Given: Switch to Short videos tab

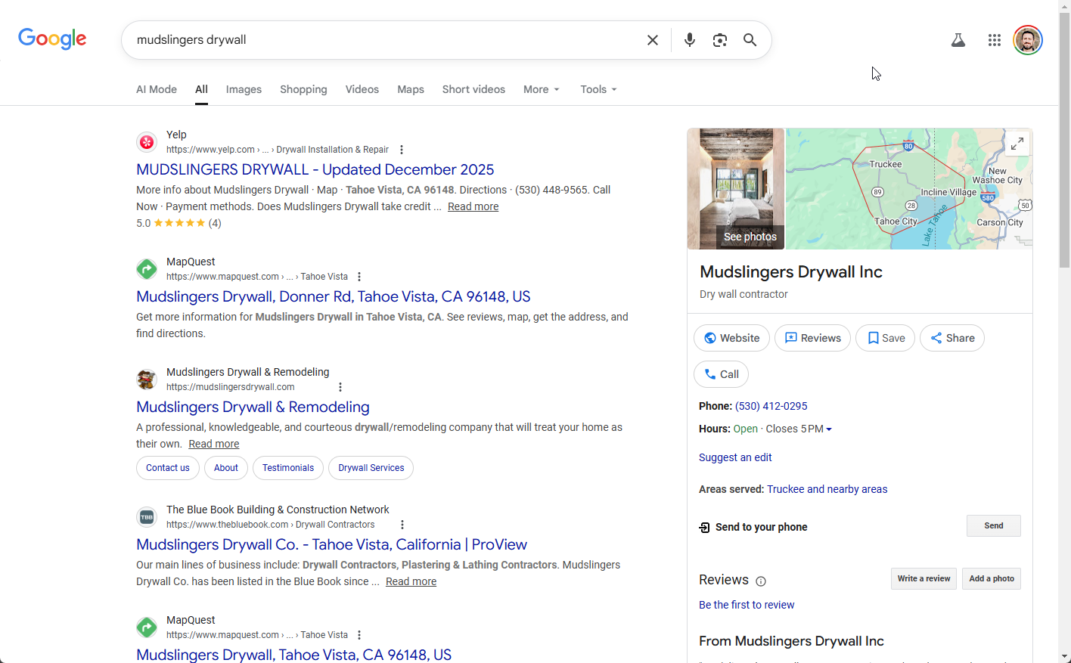Looking at the screenshot, I should tap(473, 89).
